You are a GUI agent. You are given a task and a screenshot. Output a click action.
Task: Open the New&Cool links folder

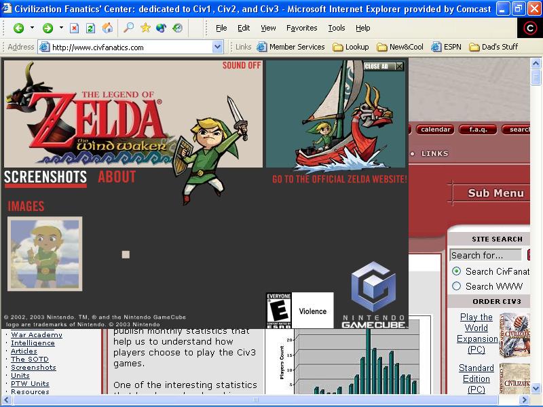tap(400, 47)
